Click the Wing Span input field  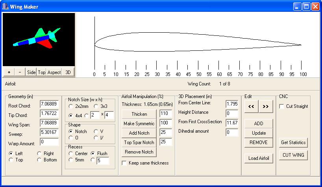coord(49,123)
